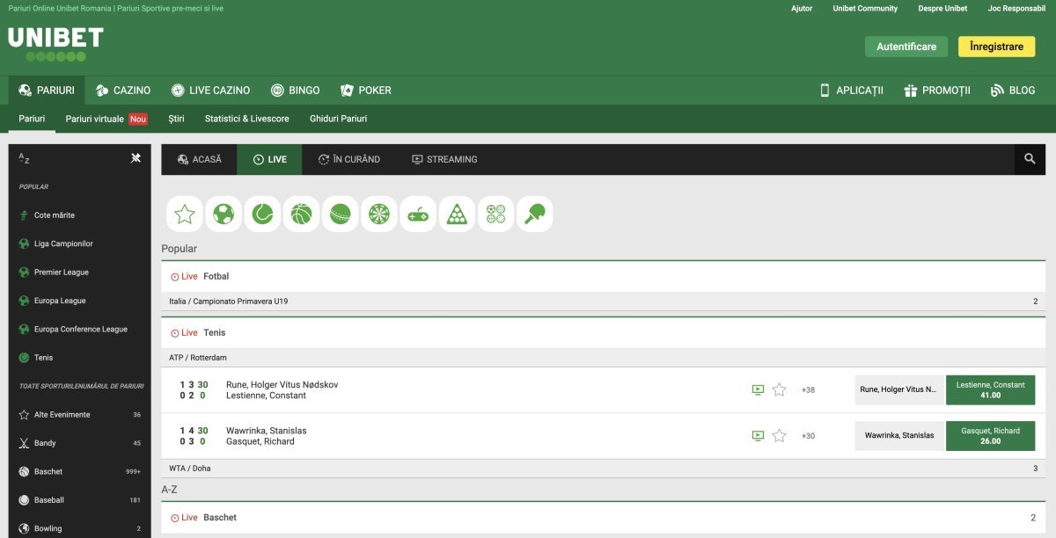Open Alte Evenimente in the sports list
The image size is (1056, 538).
[79, 414]
